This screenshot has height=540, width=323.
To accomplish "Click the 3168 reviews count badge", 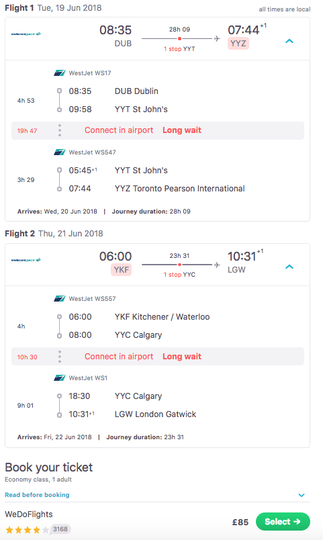I will 60,529.
